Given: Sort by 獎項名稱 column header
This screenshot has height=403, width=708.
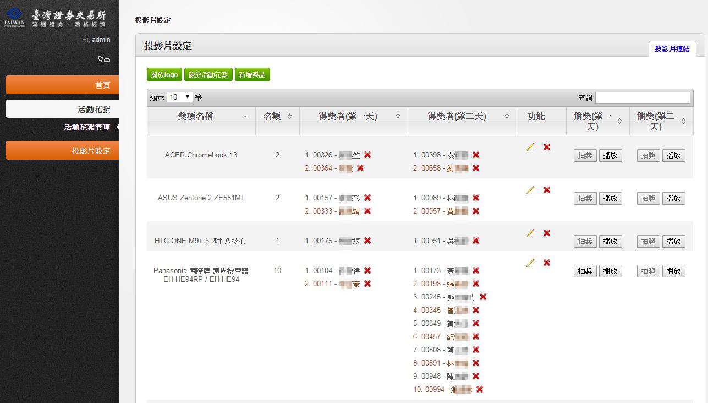Looking at the screenshot, I should (x=201, y=121).
